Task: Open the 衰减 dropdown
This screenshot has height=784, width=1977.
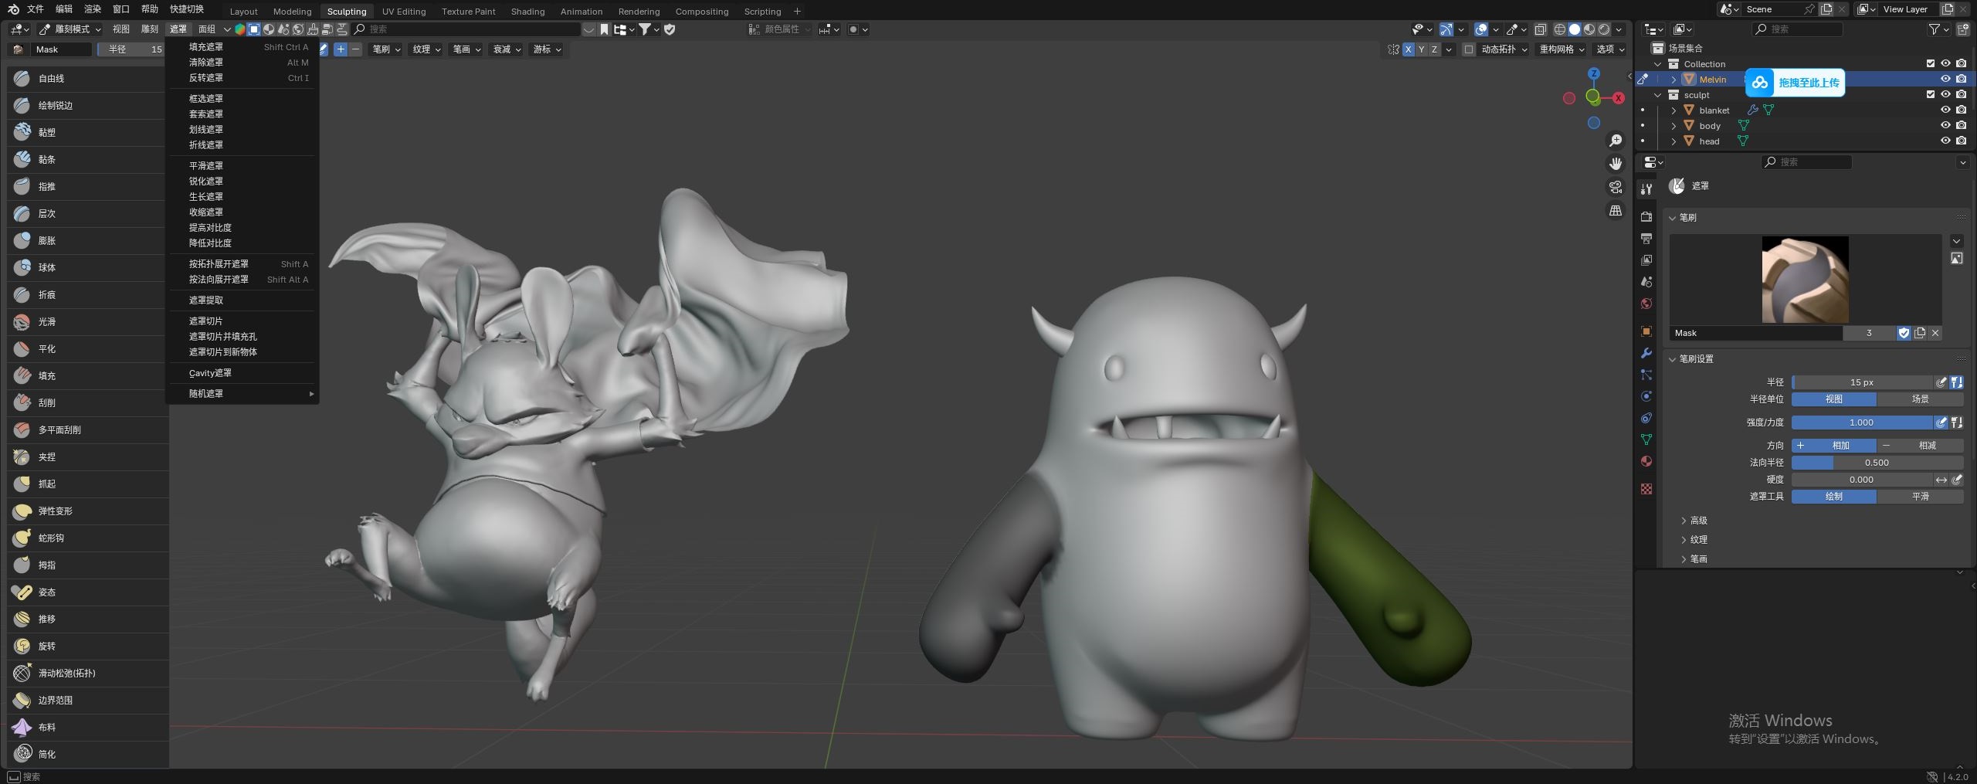Action: [x=507, y=49]
